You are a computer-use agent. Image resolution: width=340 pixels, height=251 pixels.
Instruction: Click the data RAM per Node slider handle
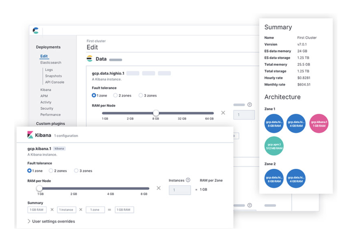coord(156,113)
